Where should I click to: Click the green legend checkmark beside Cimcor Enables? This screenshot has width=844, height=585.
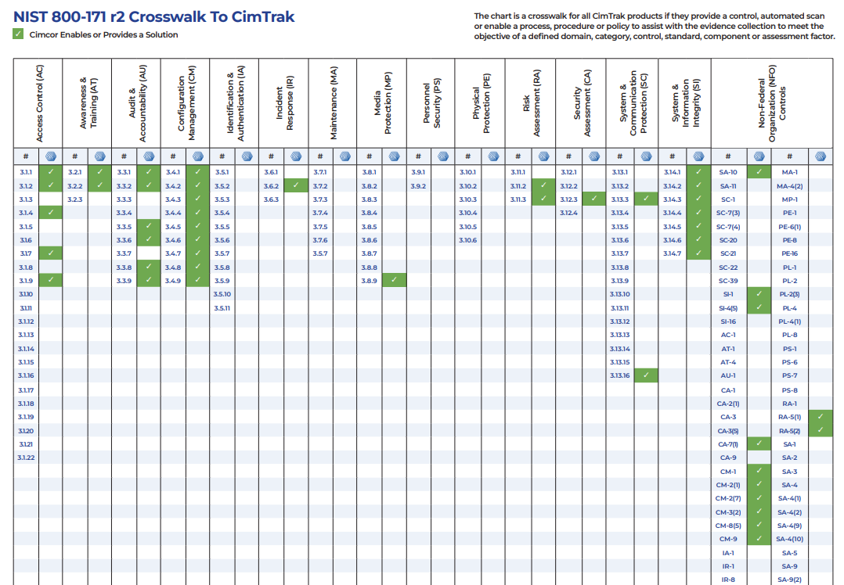click(x=18, y=34)
